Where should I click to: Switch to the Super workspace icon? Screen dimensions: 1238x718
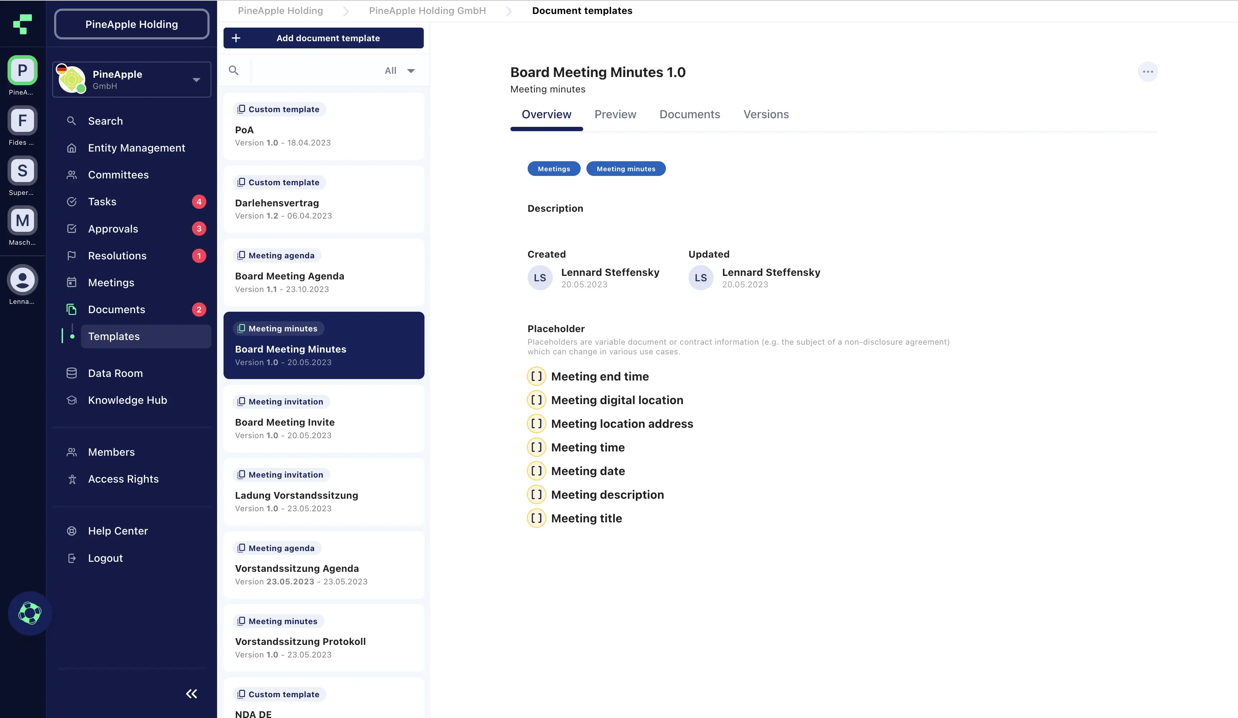click(22, 171)
